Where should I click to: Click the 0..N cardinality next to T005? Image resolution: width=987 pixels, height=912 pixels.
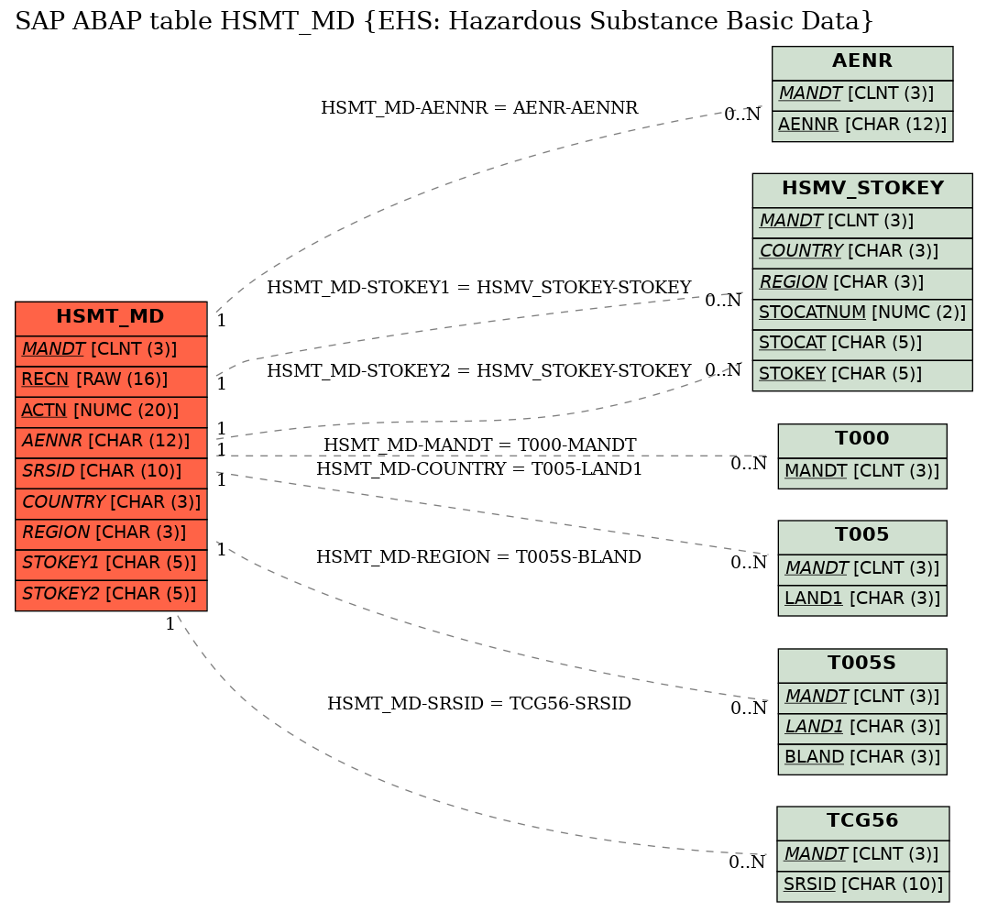pyautogui.click(x=749, y=563)
